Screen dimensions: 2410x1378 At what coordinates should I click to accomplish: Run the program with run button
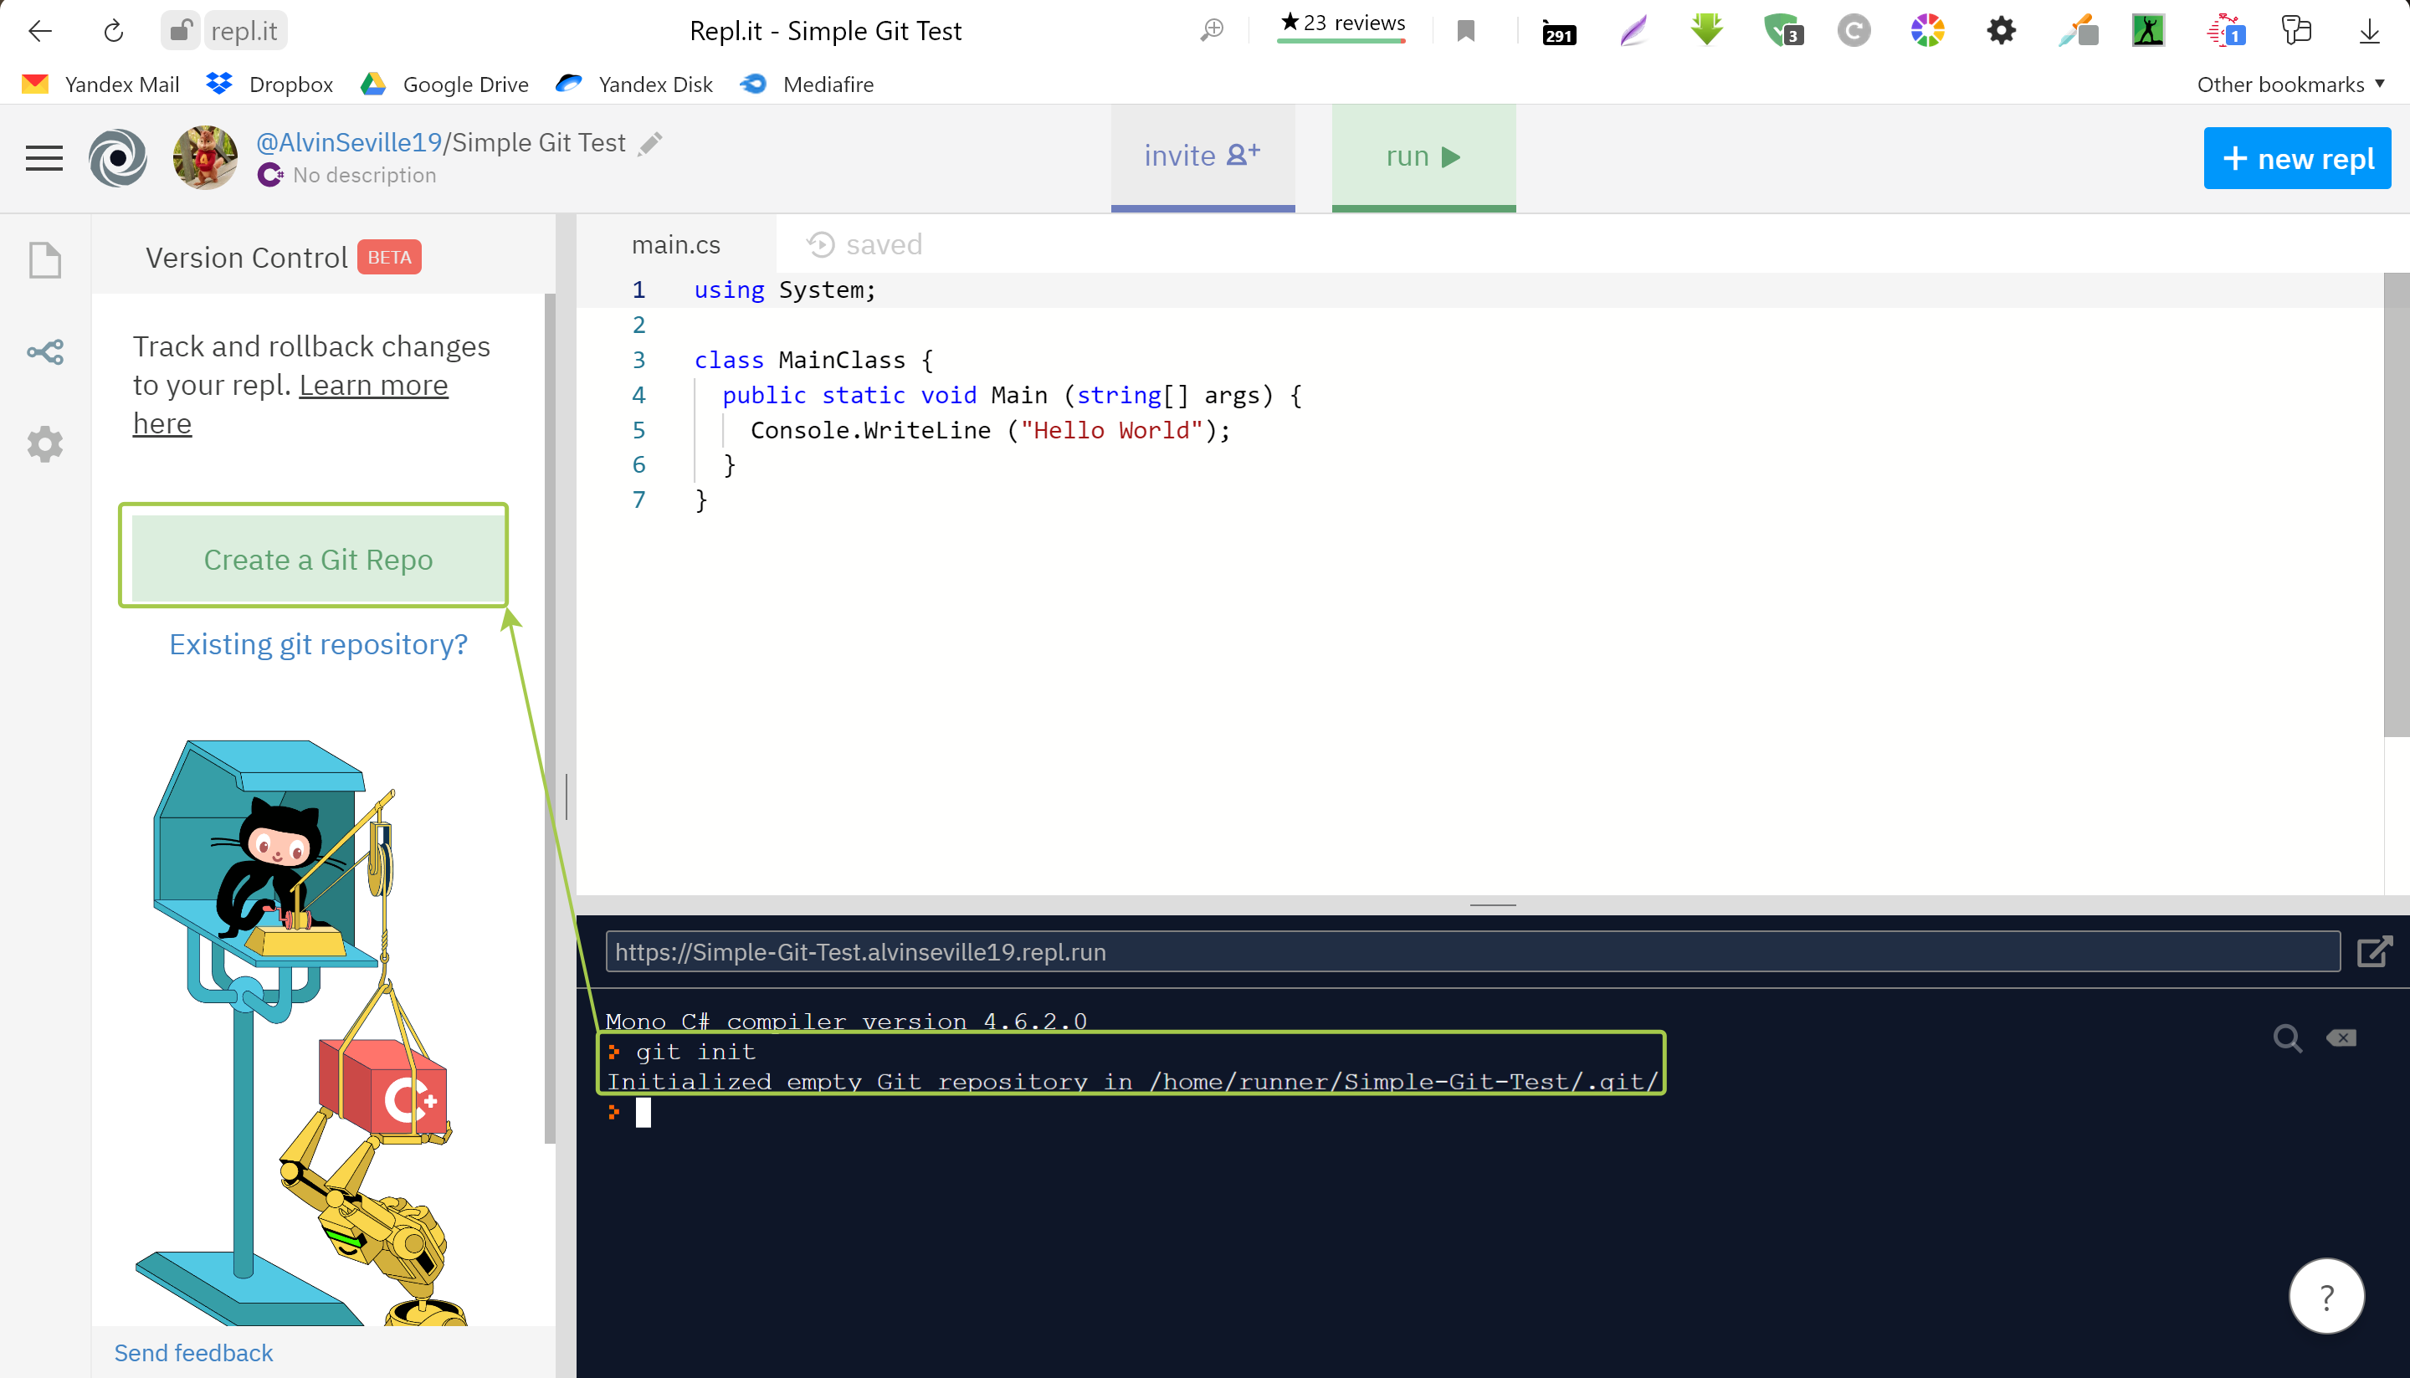point(1423,156)
